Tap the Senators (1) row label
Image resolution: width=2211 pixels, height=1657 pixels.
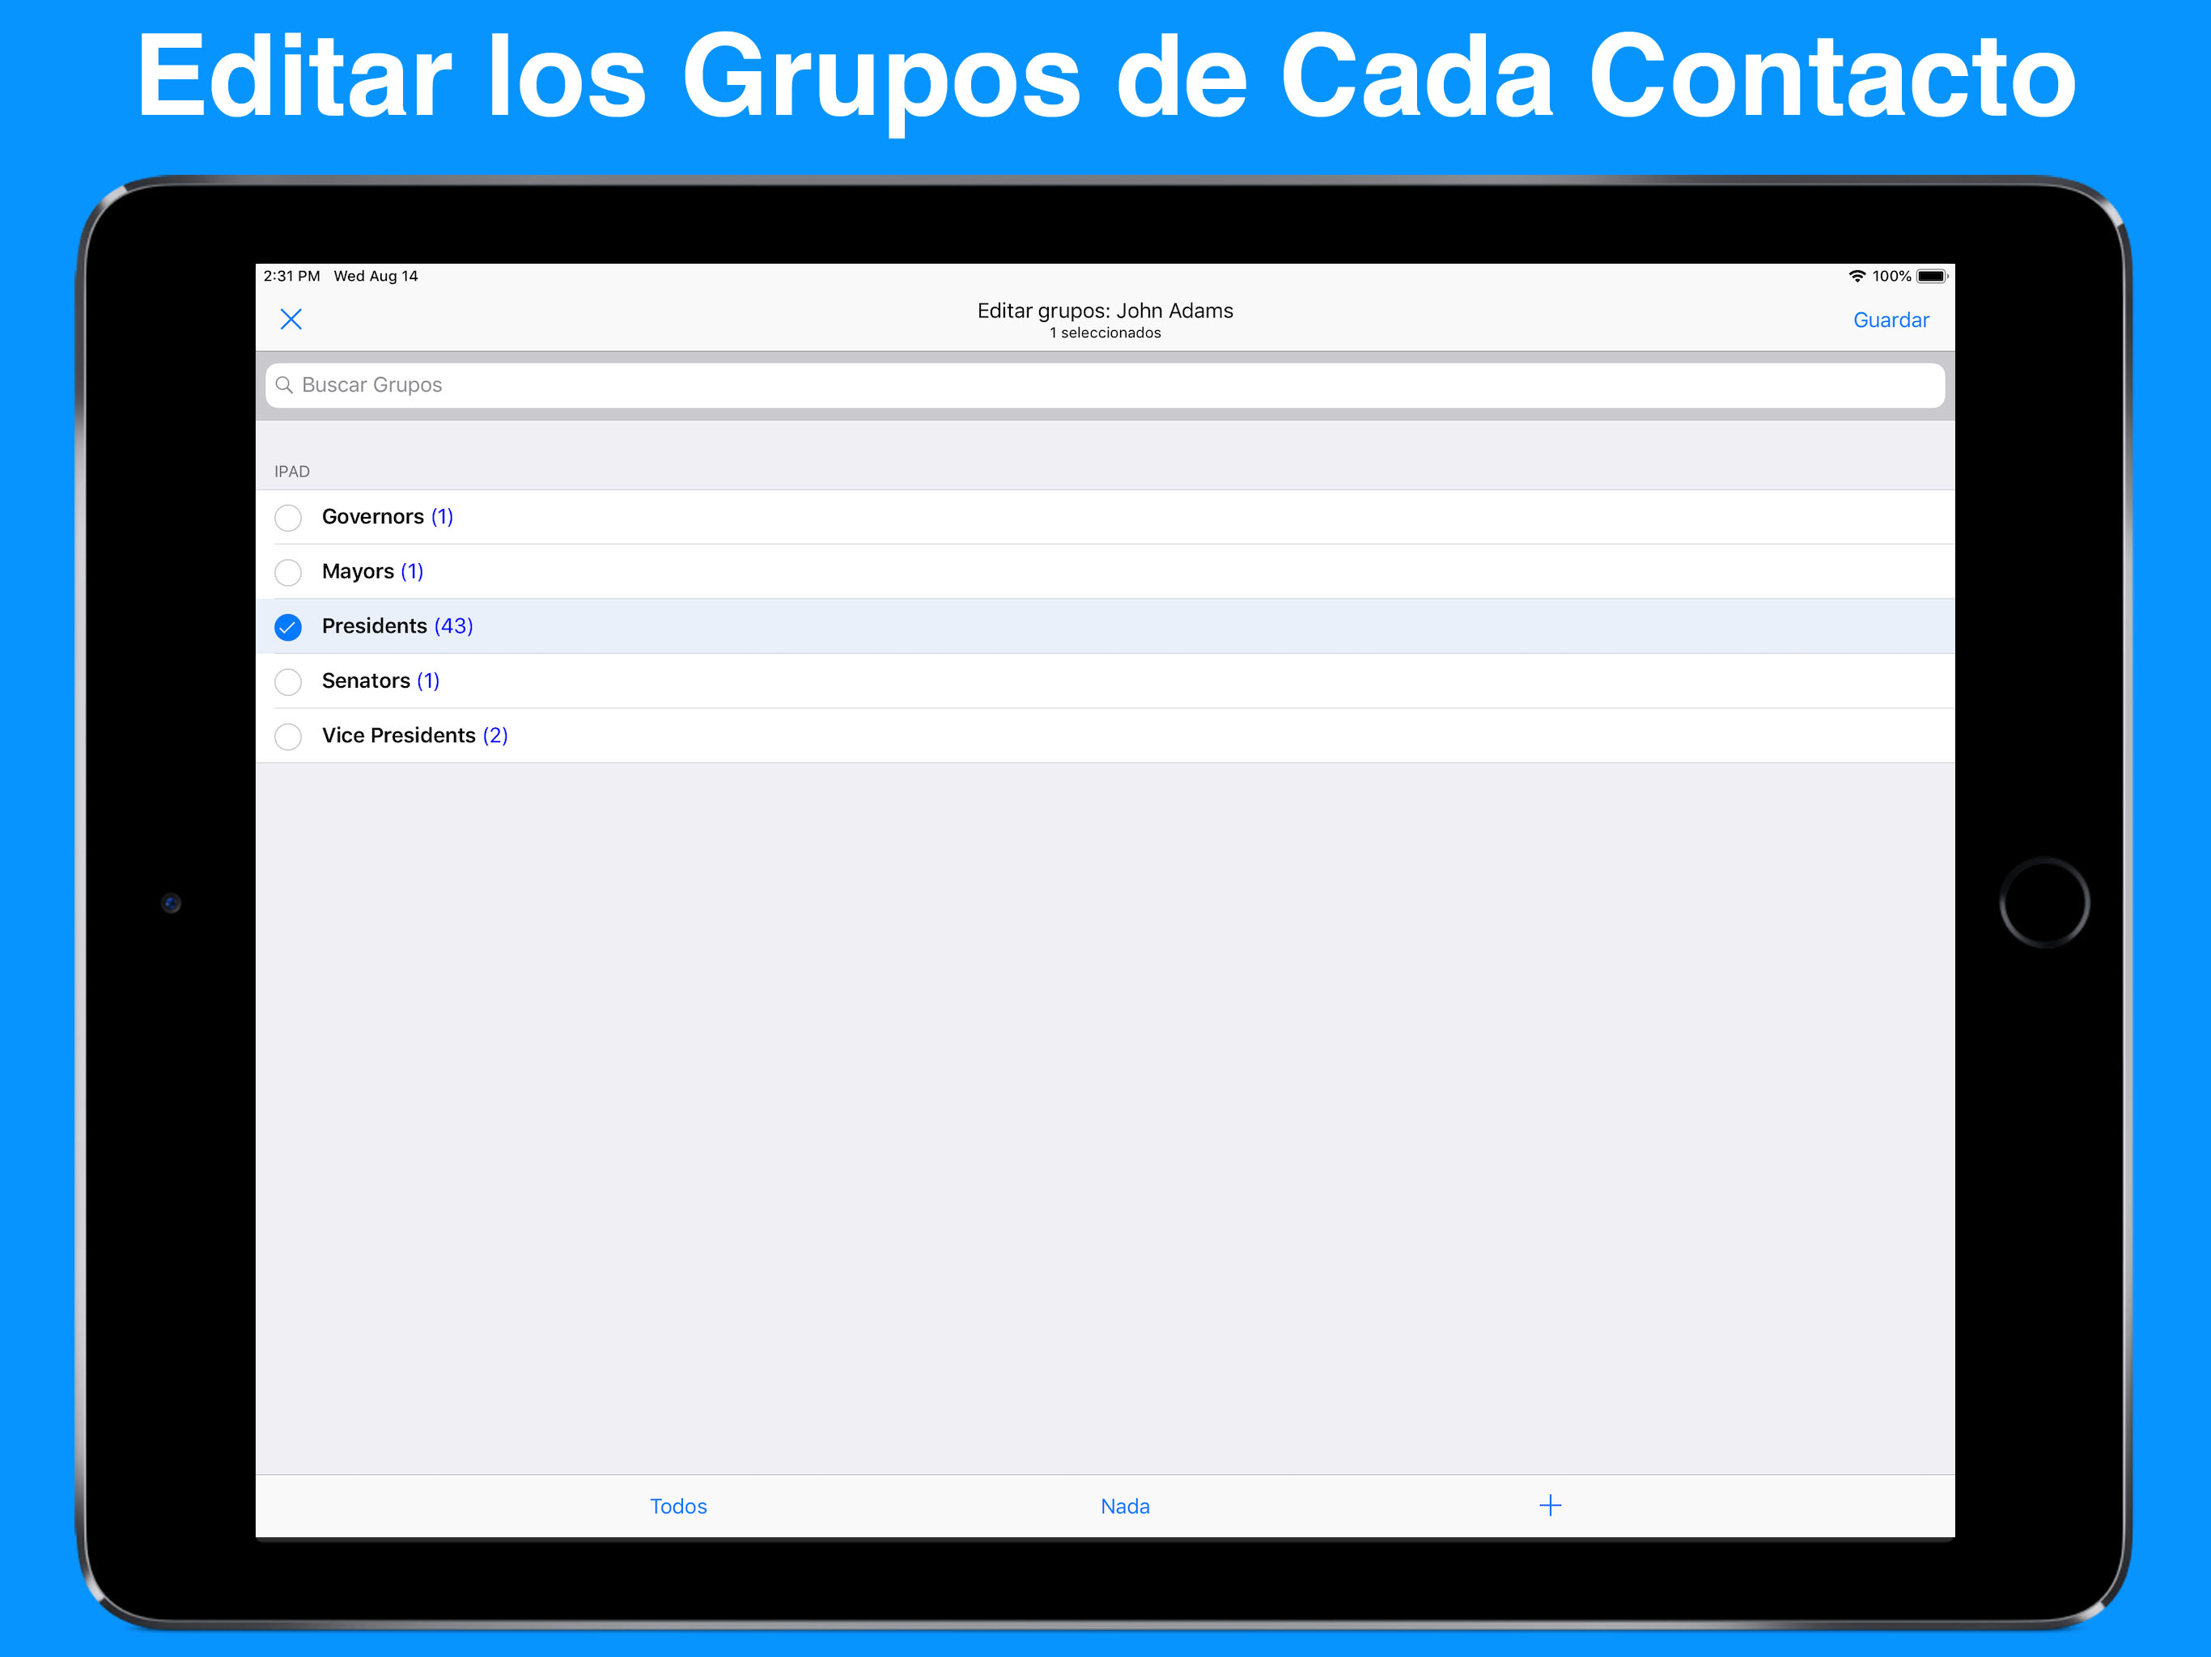point(380,680)
